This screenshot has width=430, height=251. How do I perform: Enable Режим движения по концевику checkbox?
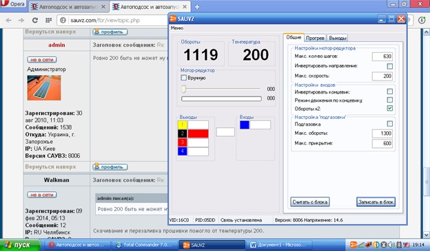click(390, 100)
